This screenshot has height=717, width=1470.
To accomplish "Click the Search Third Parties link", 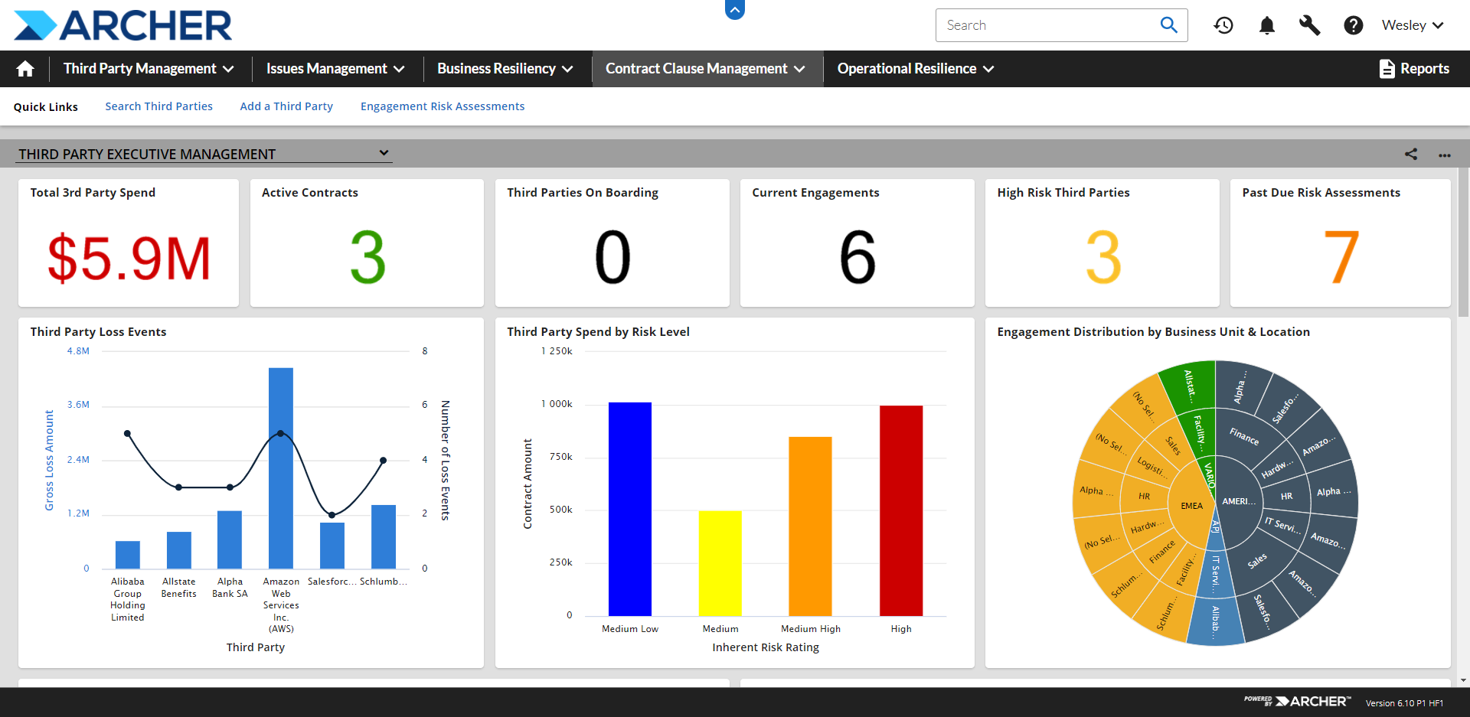I will [158, 106].
